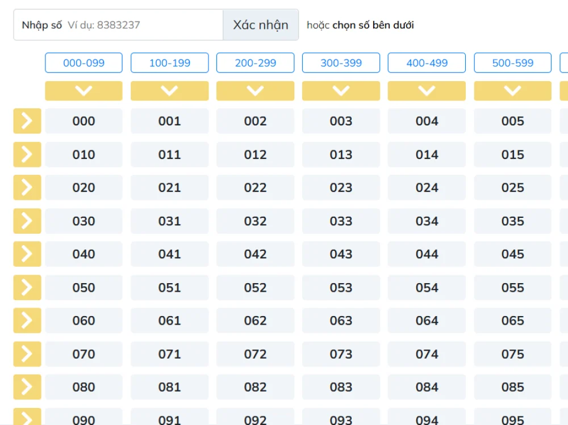Click right arrow beside row 000
This screenshot has height=425, width=568.
tap(27, 121)
